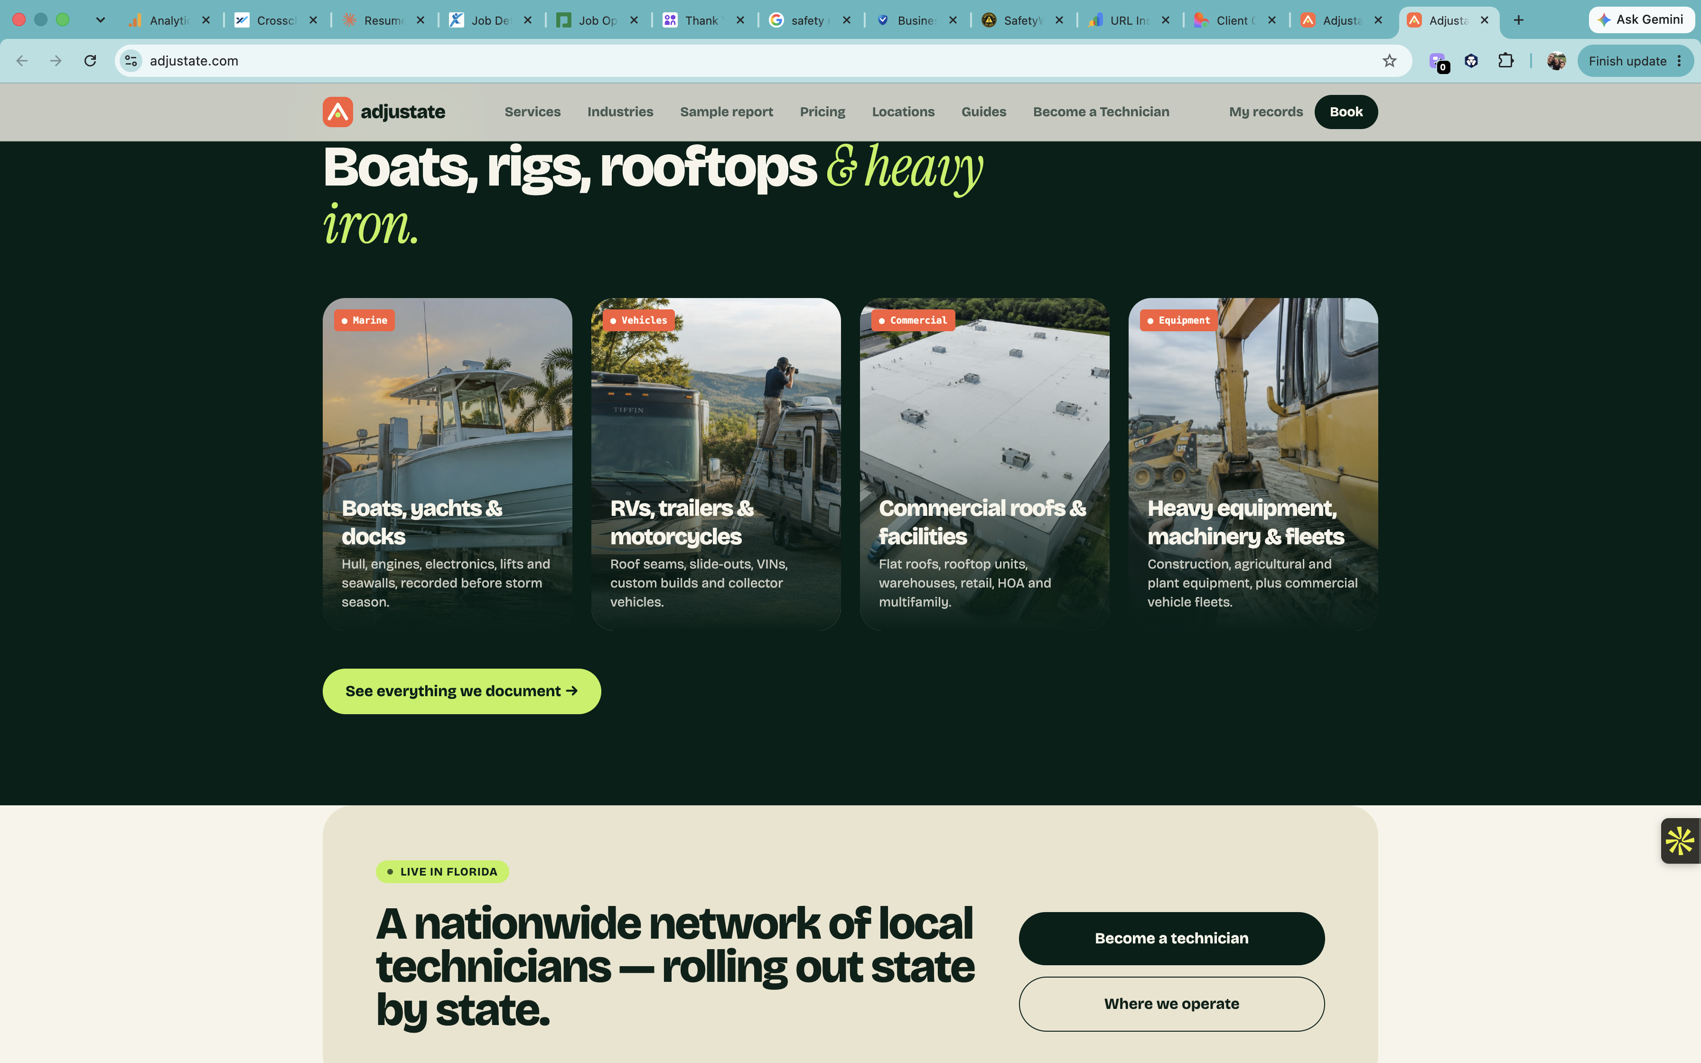Open Become a Technician nav link
This screenshot has width=1701, height=1063.
click(1101, 112)
